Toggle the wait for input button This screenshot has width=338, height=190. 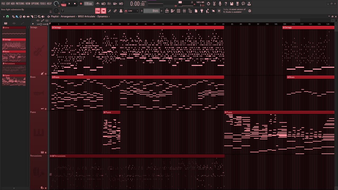[104, 4]
